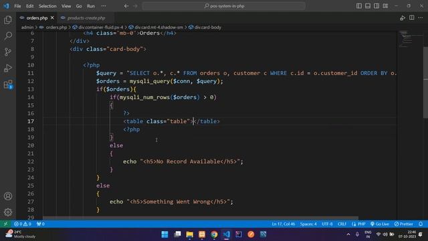Open the Extensions view
The height and width of the screenshot is (241, 428).
tap(8, 84)
